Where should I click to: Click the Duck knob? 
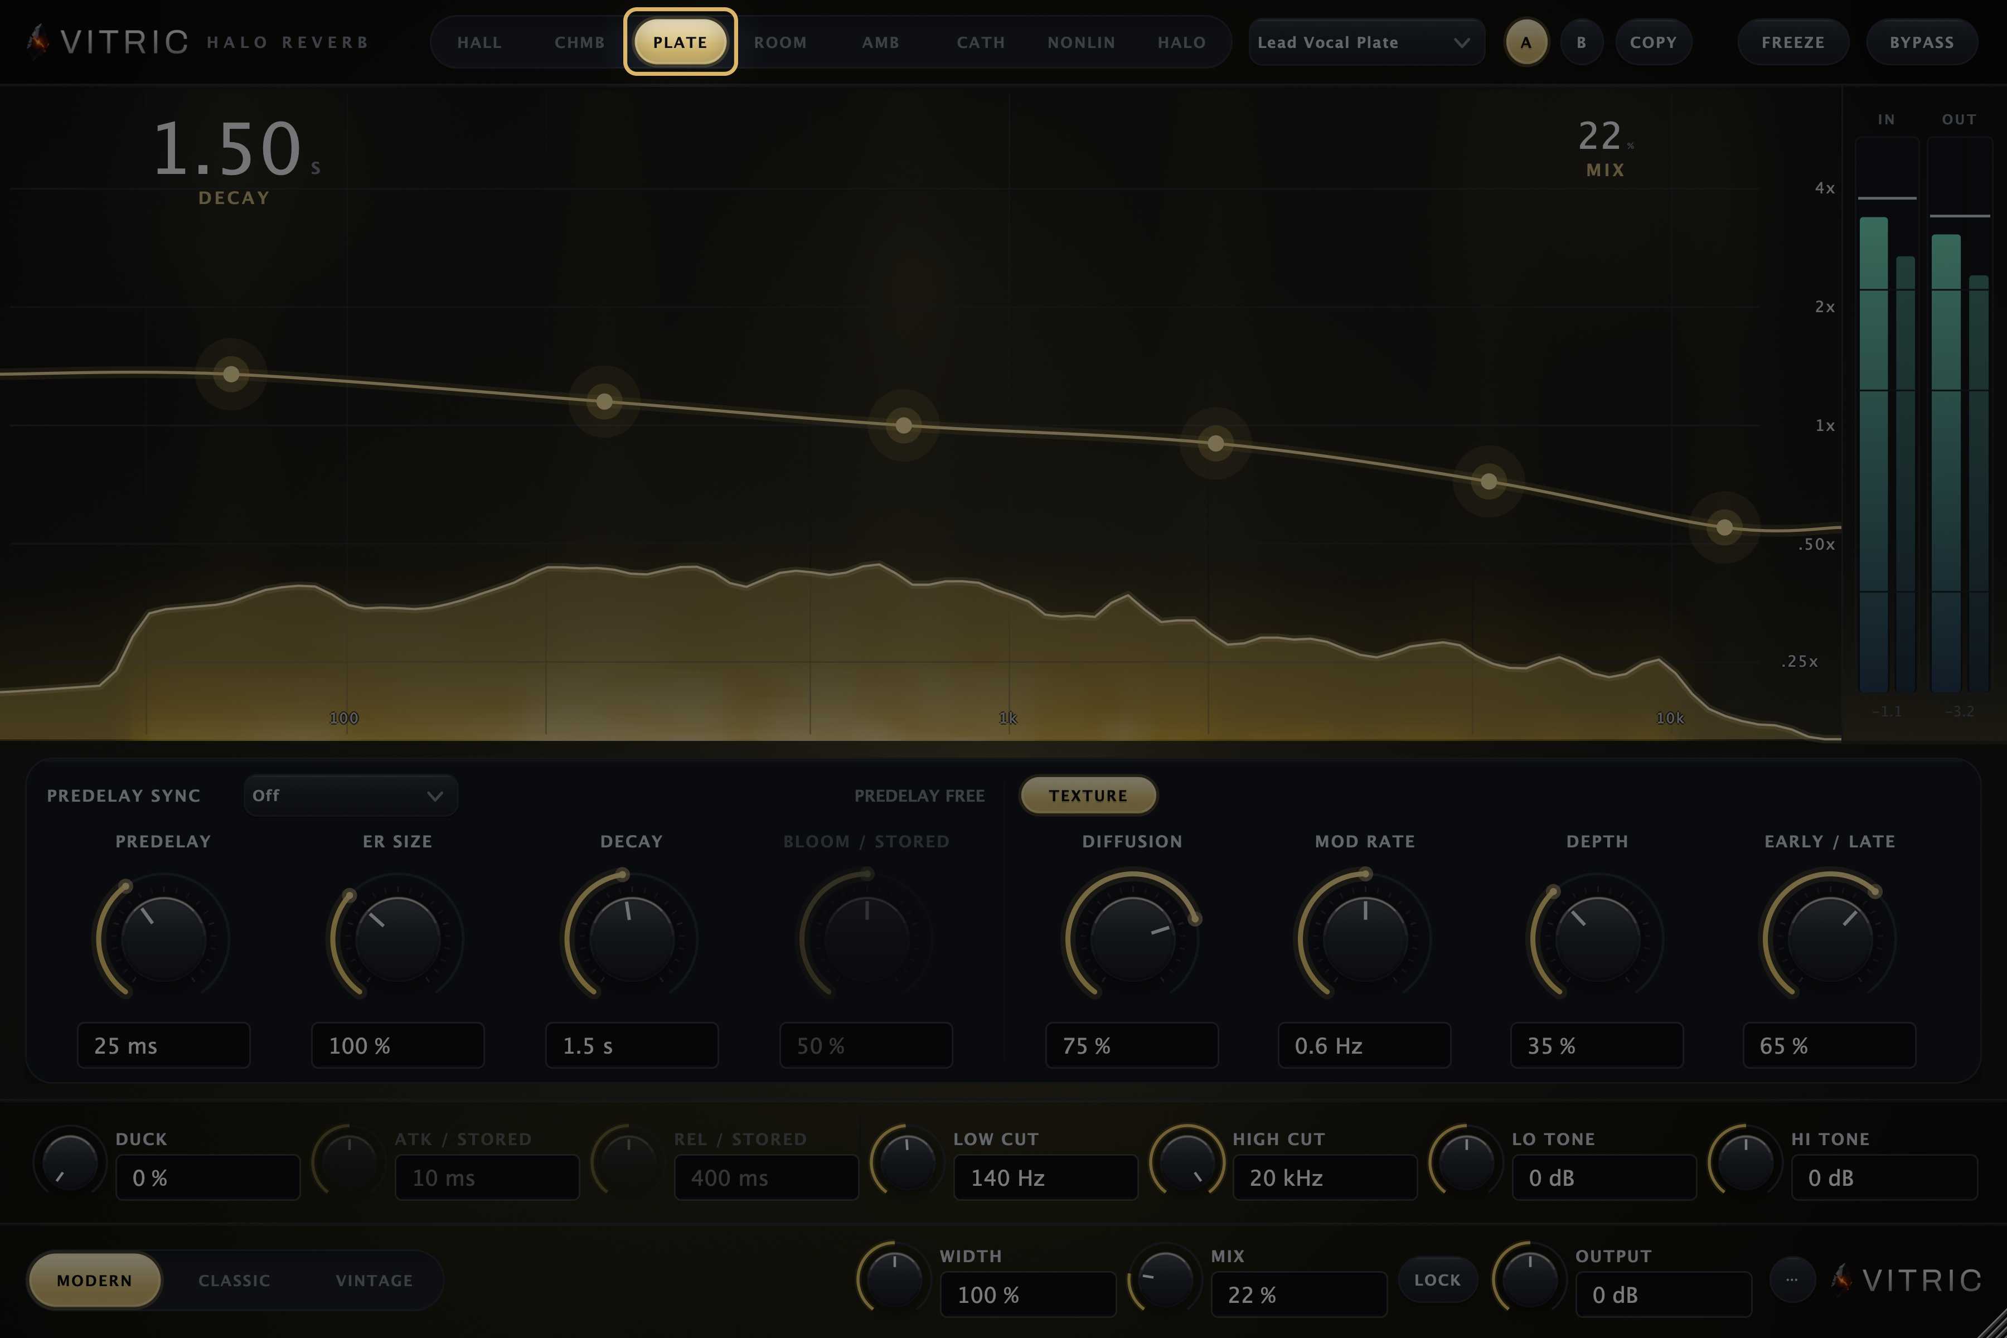(x=70, y=1162)
